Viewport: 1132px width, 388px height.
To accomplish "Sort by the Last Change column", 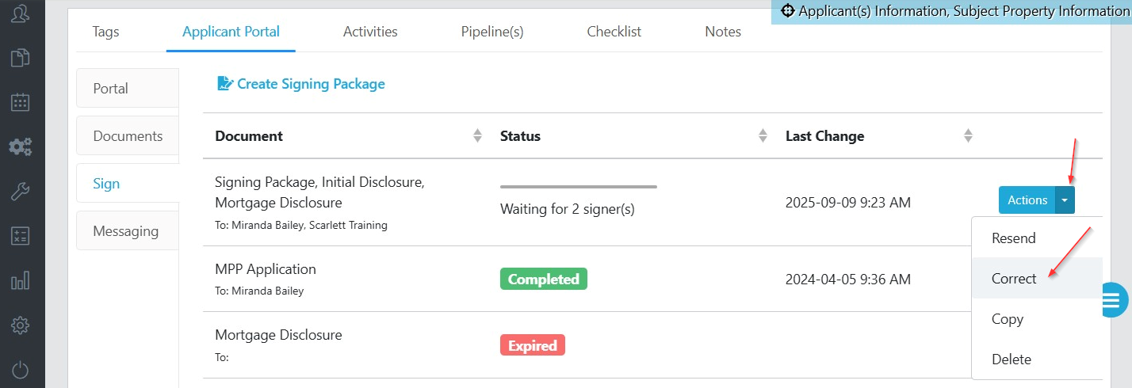I will 968,136.
